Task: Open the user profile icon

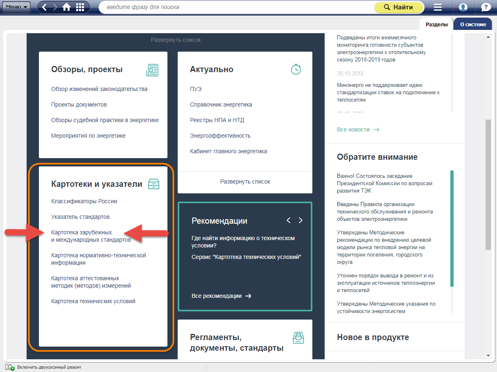Action: [x=463, y=7]
